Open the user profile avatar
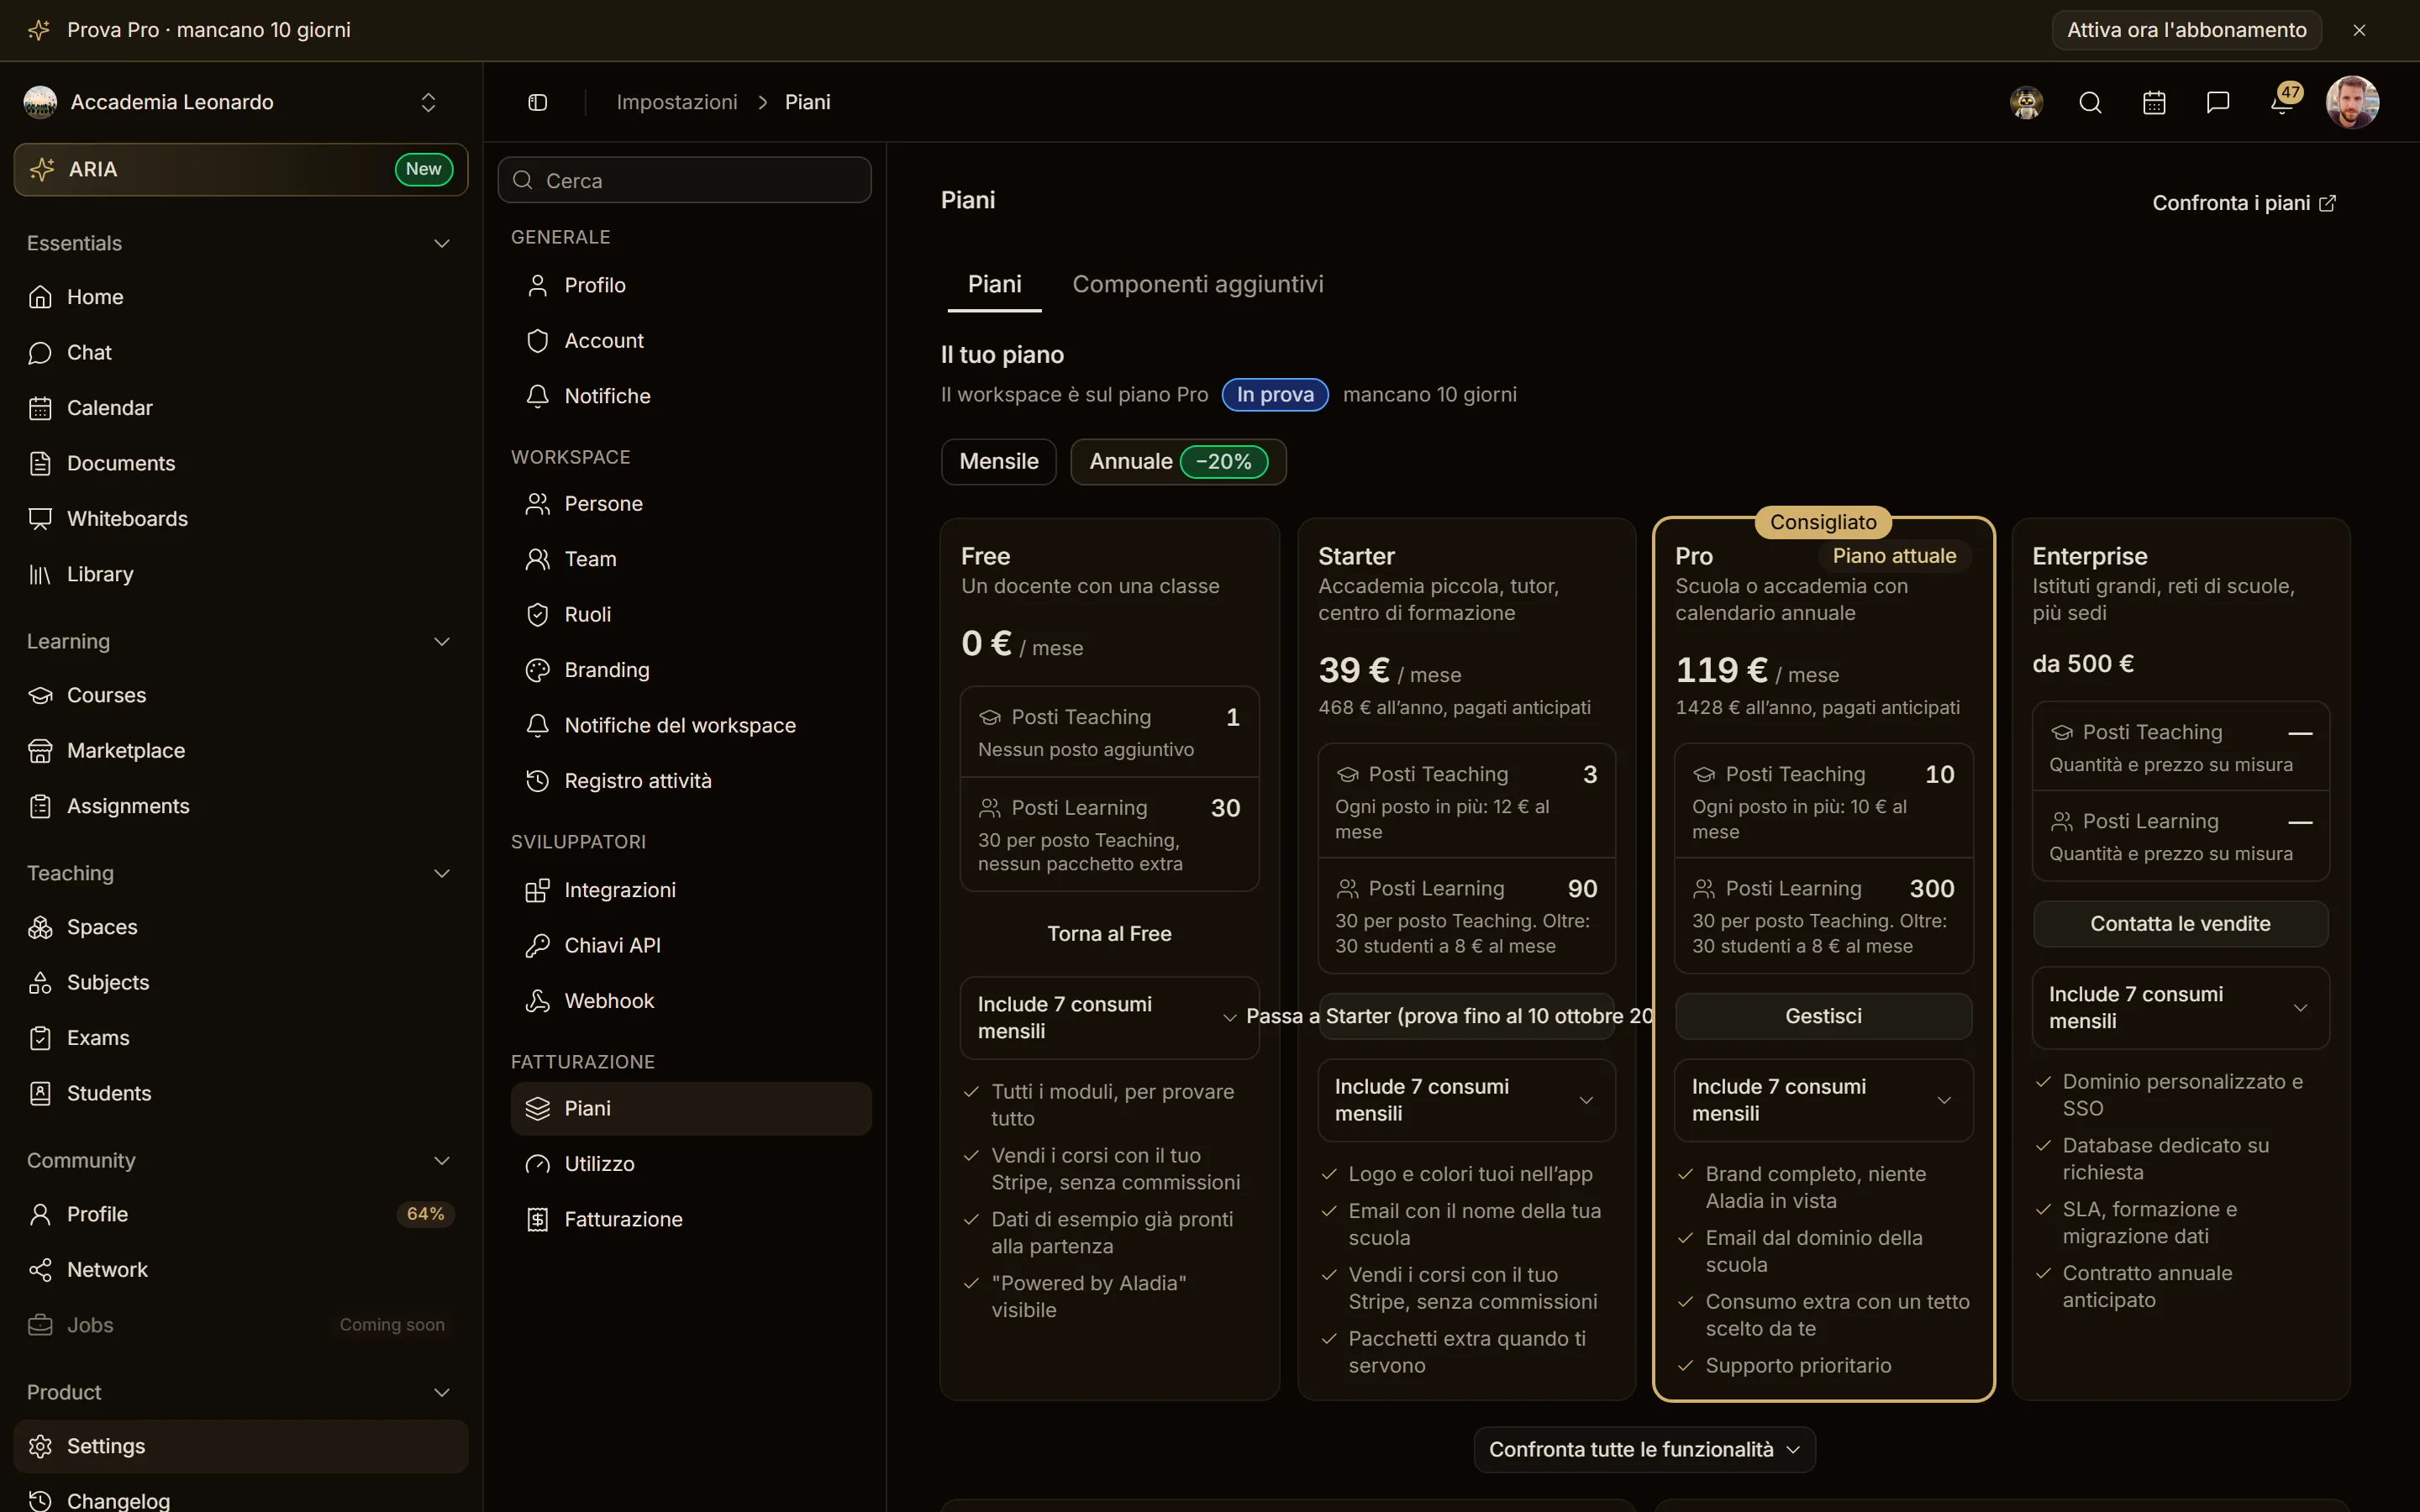 pos(2352,102)
